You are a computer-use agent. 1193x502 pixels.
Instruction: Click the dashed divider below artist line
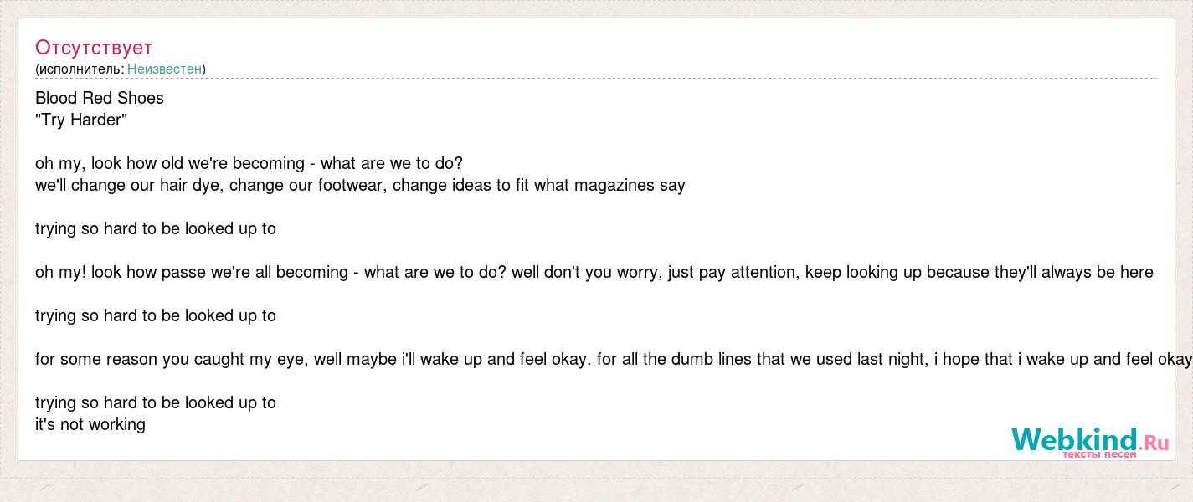point(596,79)
